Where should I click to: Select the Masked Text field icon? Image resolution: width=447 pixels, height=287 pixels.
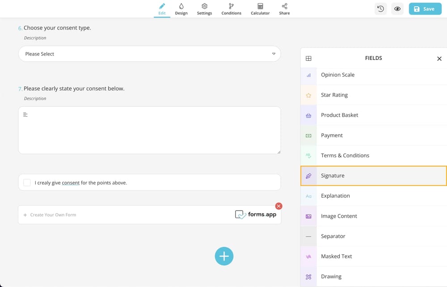coord(308,257)
